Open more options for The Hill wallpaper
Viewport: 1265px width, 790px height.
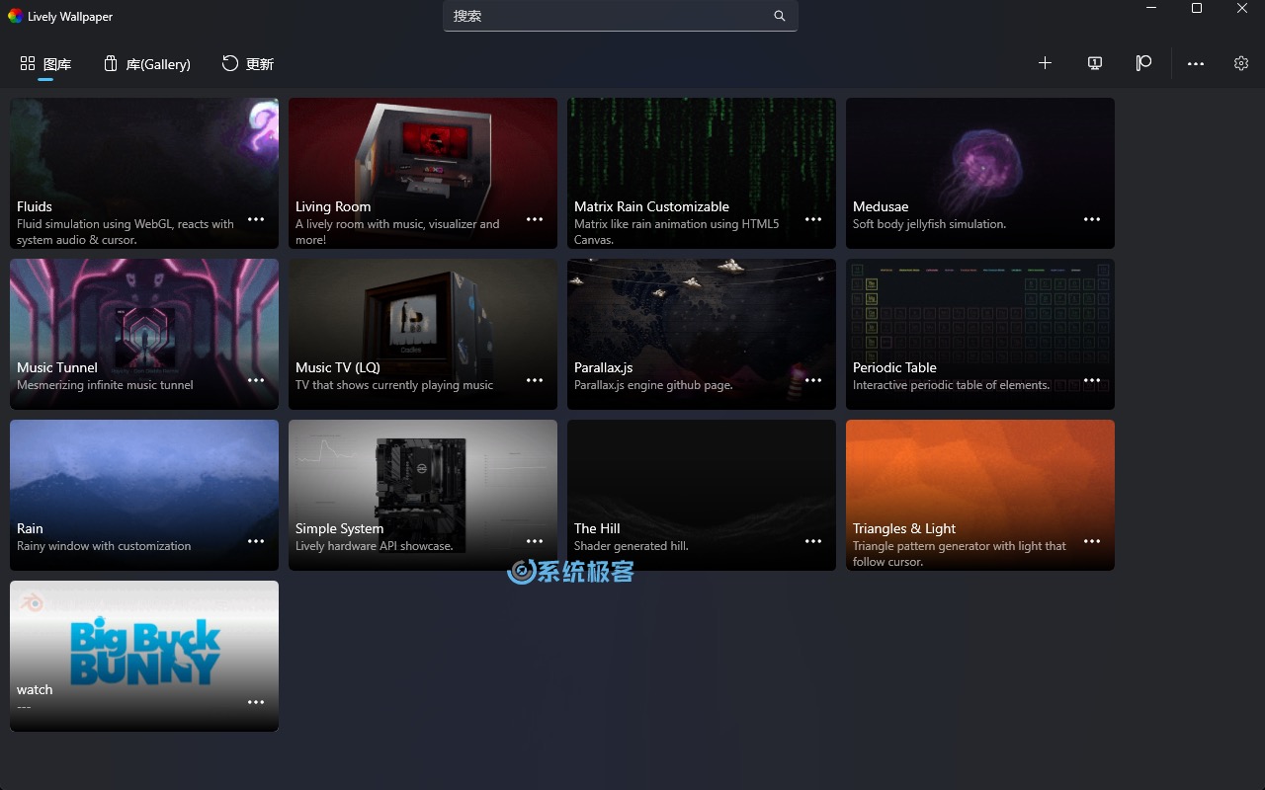pyautogui.click(x=813, y=541)
